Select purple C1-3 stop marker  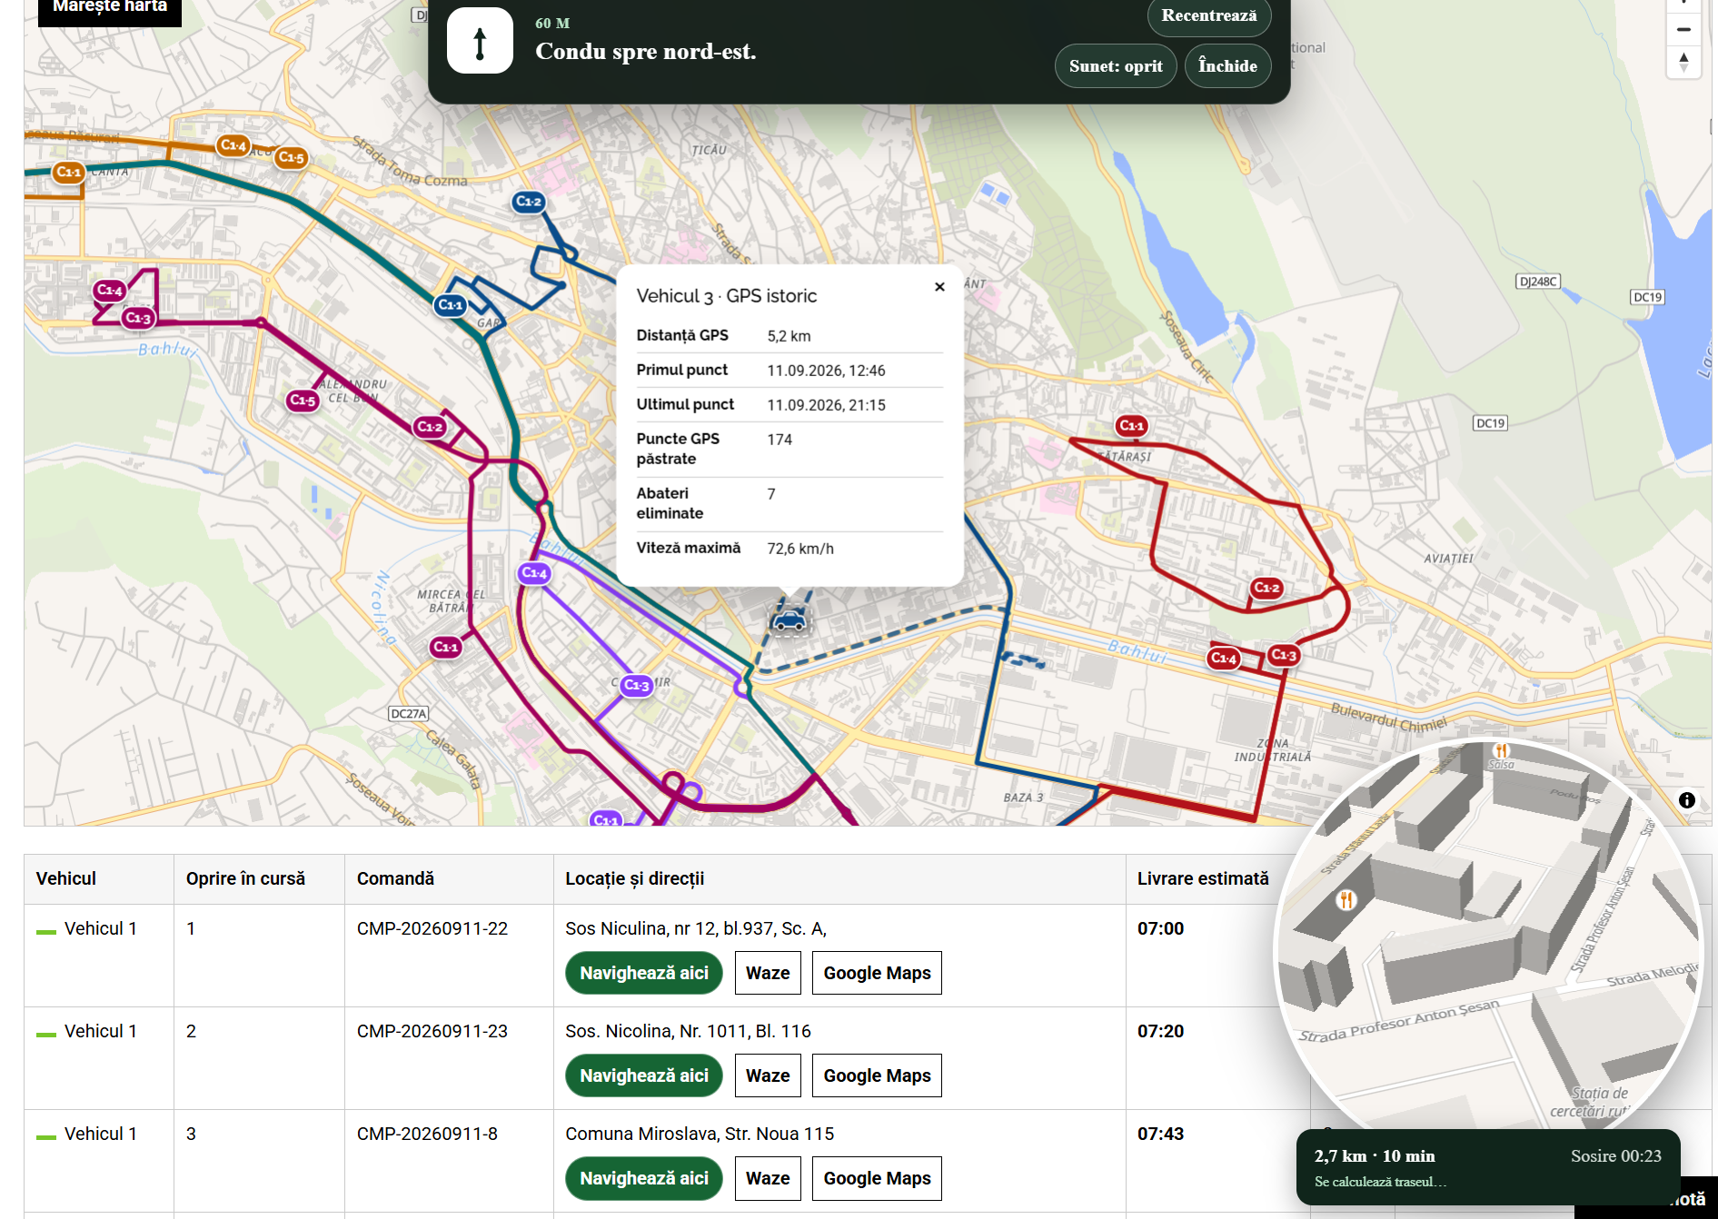coord(636,685)
